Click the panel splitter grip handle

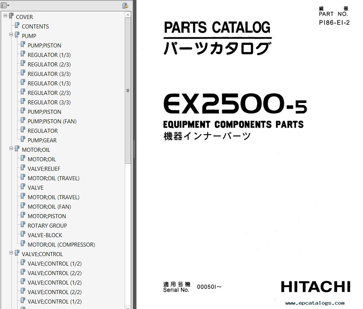coord(134,149)
